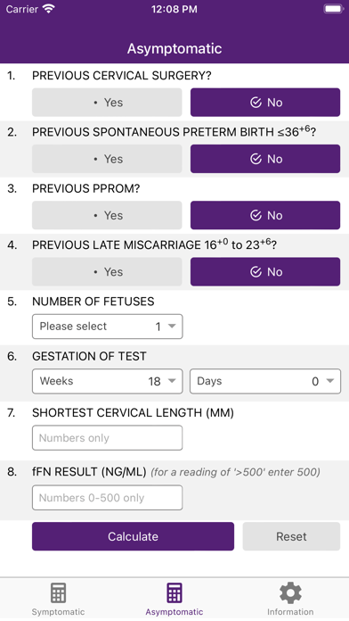Tap the battery icon in status bar
This screenshot has height=621, width=349.
(x=333, y=9)
